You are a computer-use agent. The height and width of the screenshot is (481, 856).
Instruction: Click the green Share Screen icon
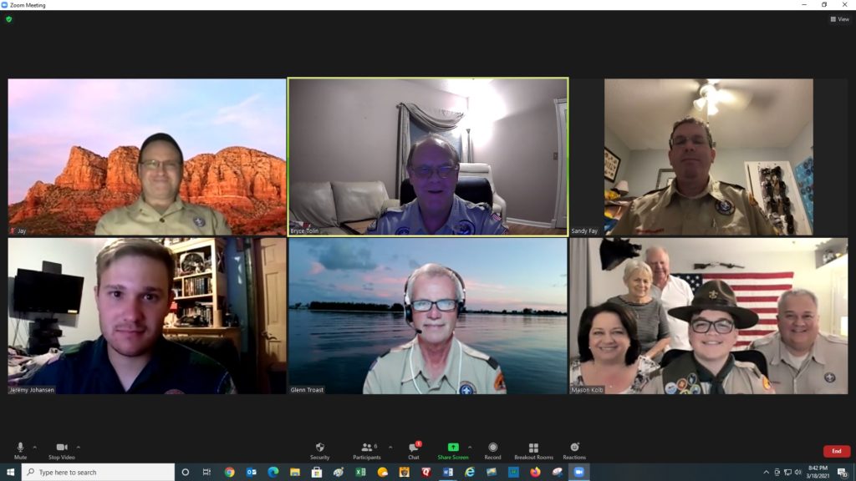point(453,448)
